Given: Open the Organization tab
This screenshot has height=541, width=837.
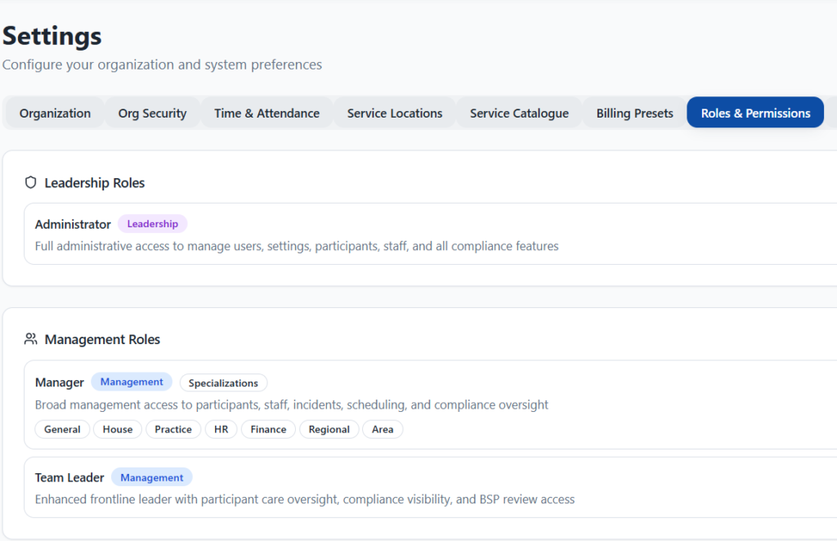Looking at the screenshot, I should pyautogui.click(x=55, y=113).
